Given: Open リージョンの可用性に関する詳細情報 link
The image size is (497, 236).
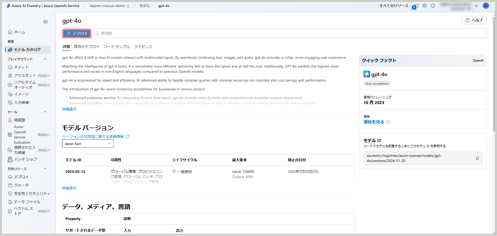Looking at the screenshot, I should (x=96, y=137).
